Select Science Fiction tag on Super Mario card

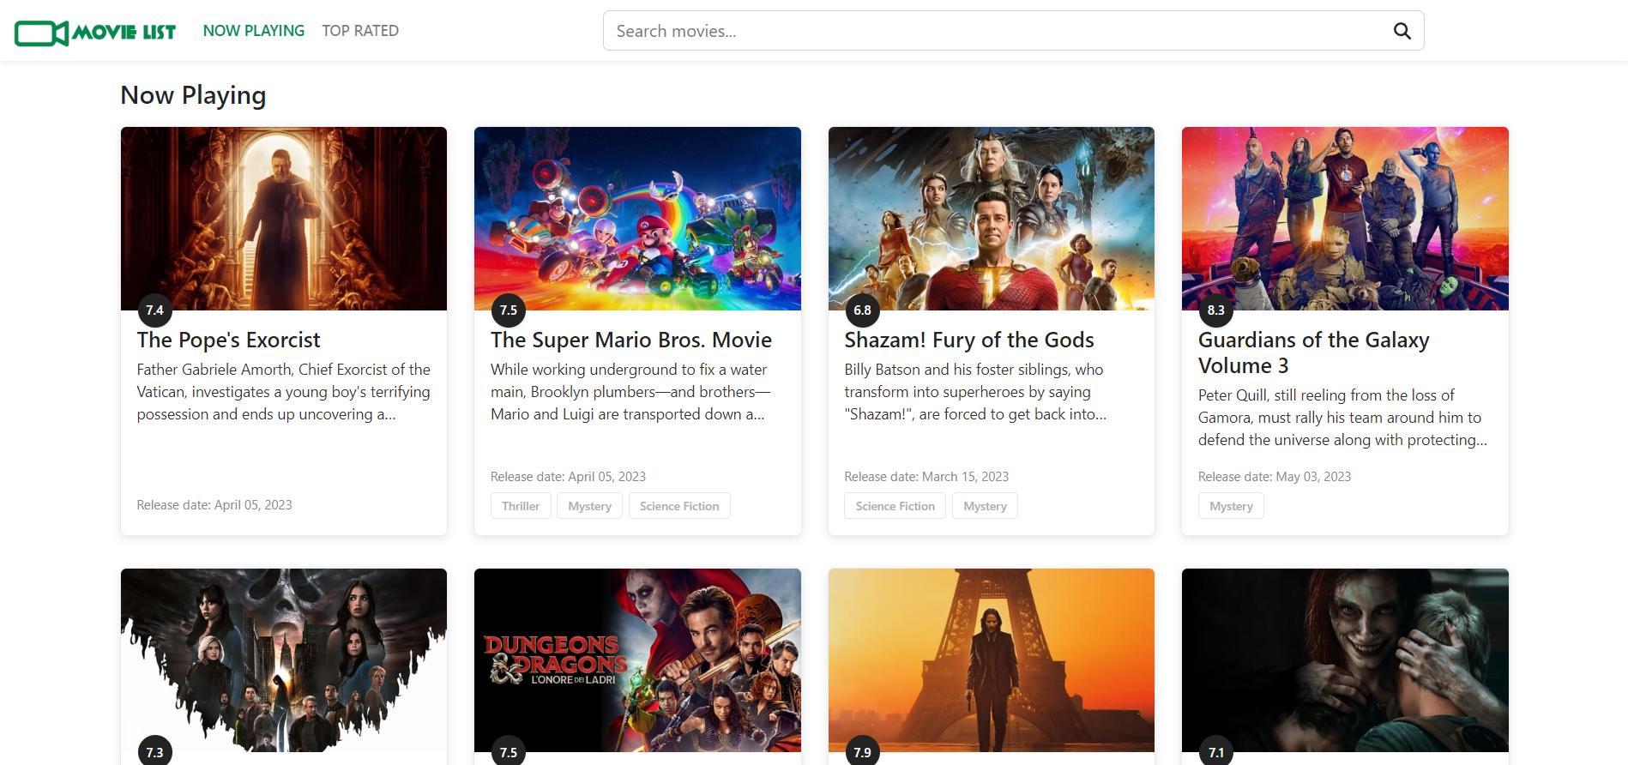679,506
